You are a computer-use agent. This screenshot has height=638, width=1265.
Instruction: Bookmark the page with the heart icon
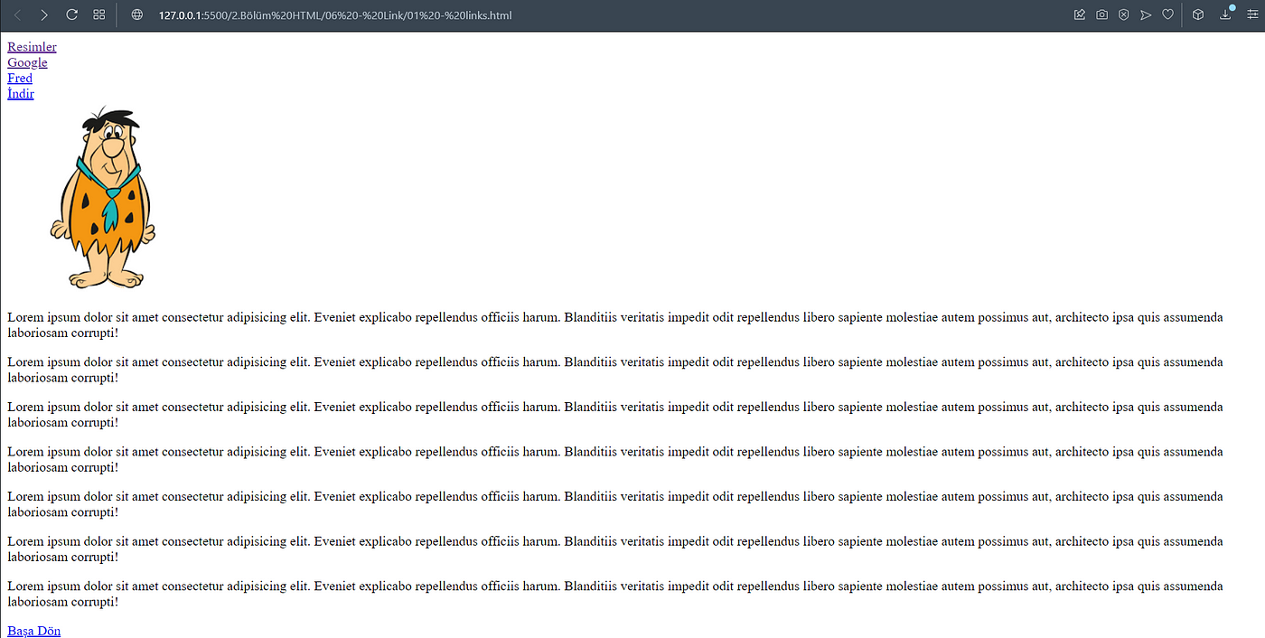pos(1167,15)
